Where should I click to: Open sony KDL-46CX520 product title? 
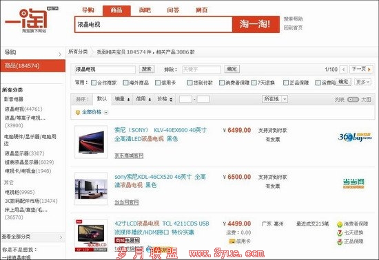tap(160, 181)
